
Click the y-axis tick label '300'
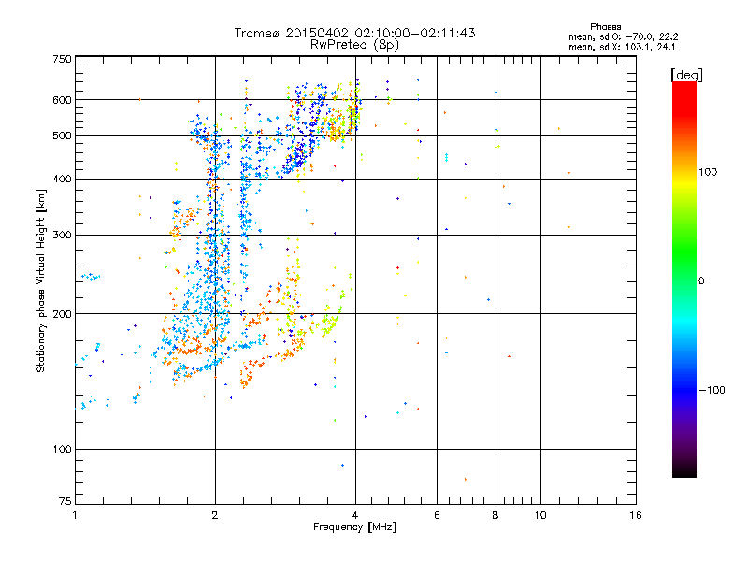click(x=62, y=236)
